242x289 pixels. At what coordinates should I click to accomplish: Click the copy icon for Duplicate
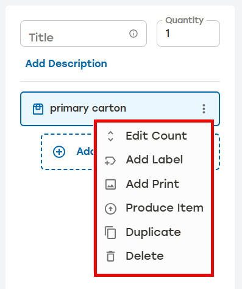click(x=110, y=232)
